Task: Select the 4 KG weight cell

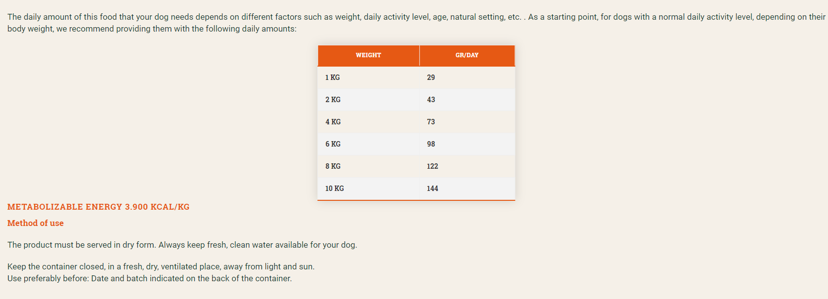Action: point(368,122)
